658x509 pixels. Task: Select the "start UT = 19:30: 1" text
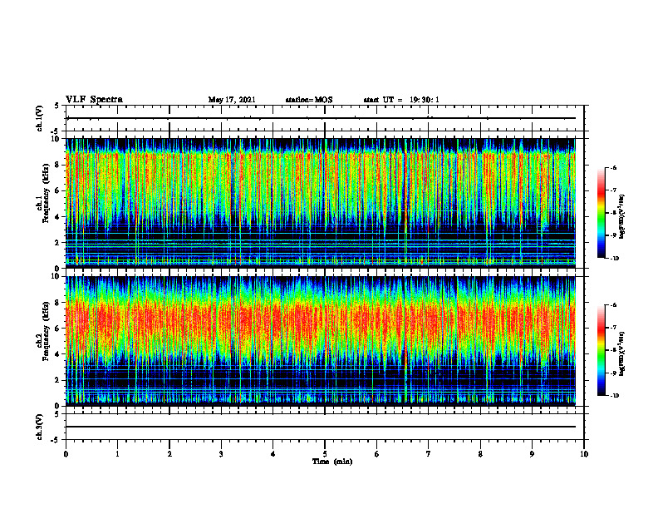point(401,100)
